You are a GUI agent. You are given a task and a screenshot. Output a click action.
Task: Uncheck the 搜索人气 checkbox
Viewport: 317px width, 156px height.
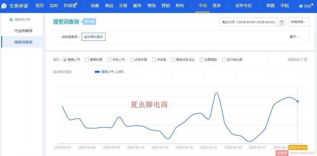[x=65, y=59]
